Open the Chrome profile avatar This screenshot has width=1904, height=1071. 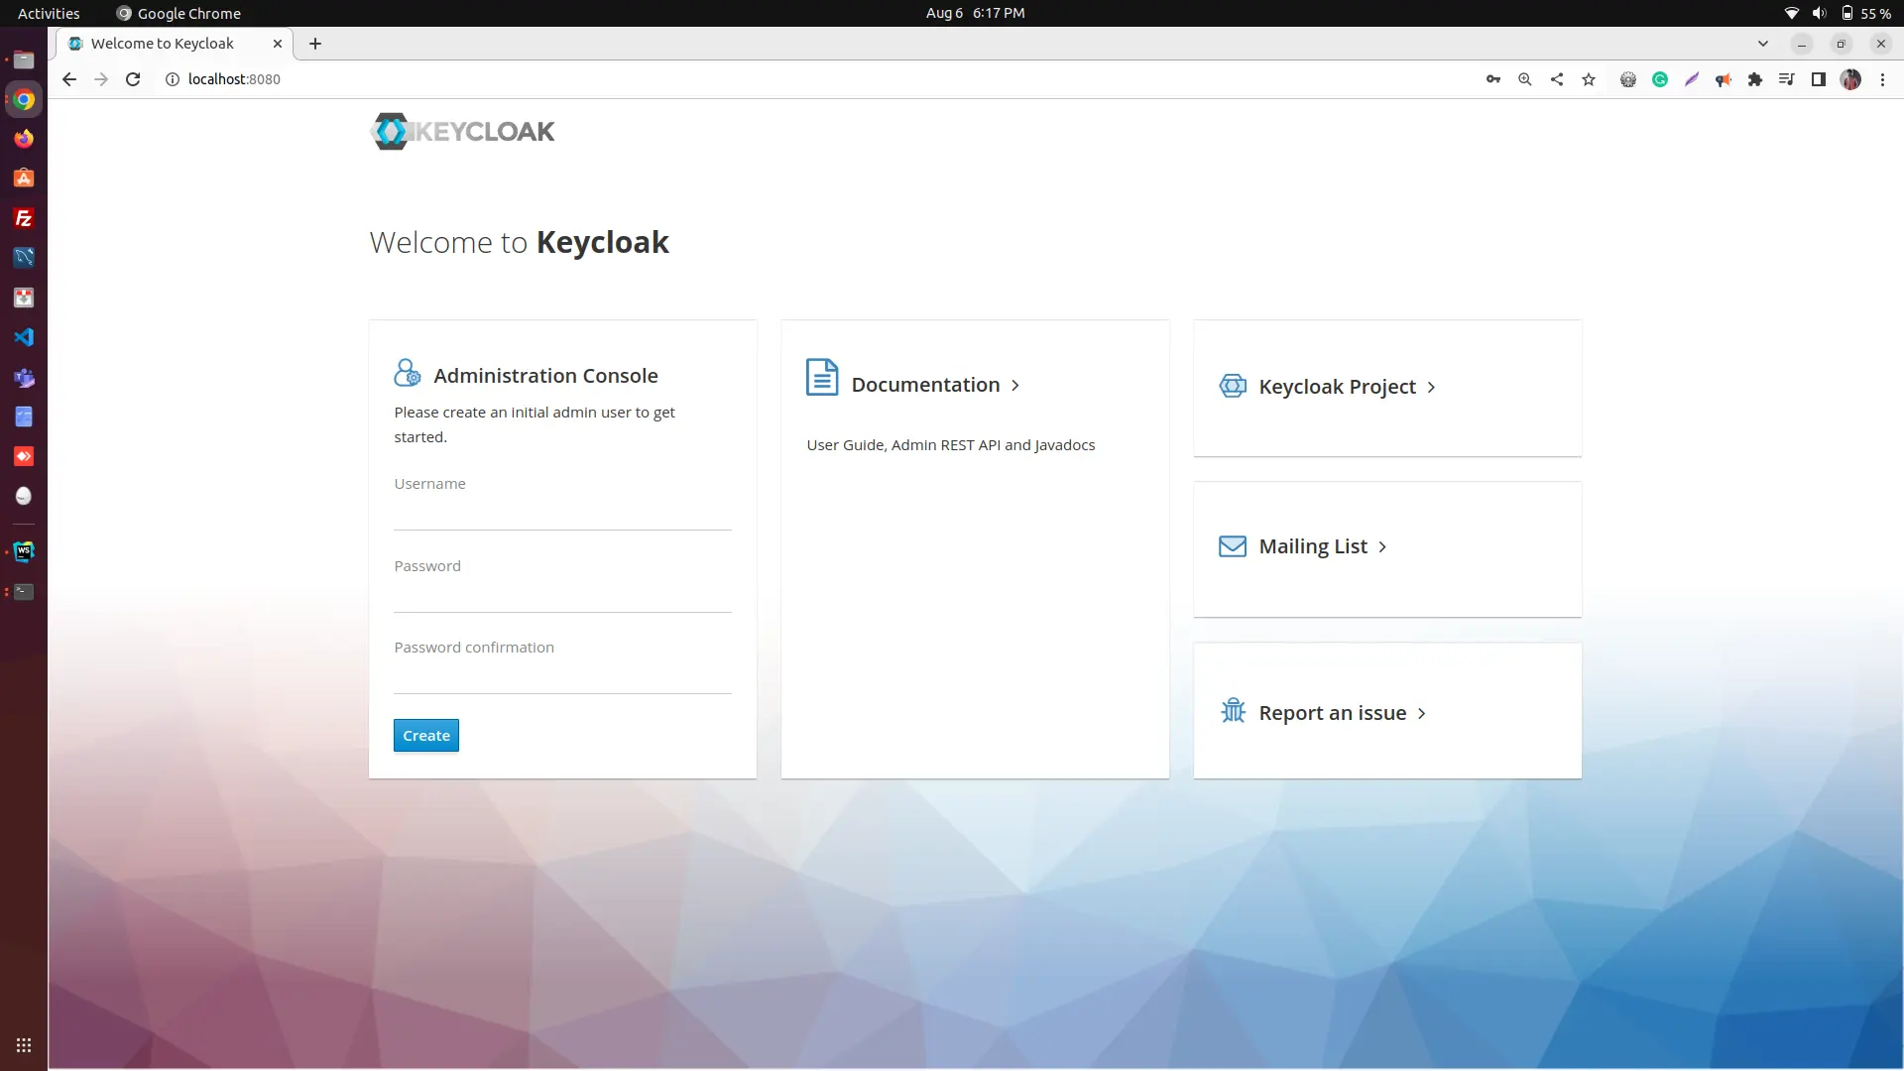pyautogui.click(x=1850, y=79)
